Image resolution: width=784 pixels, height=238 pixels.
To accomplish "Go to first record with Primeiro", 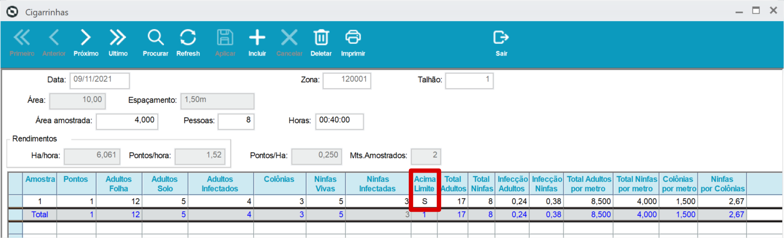I will 22,43.
